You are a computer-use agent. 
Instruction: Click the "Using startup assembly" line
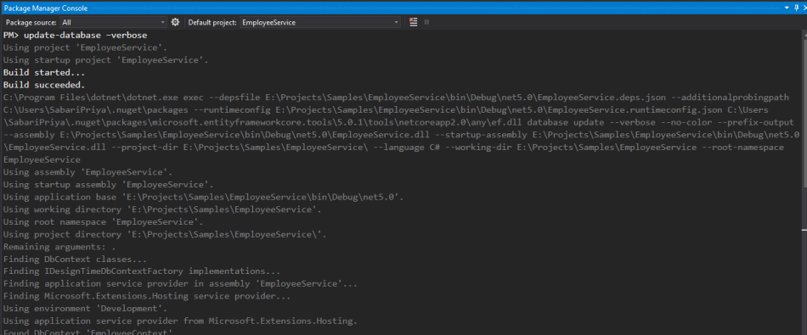[x=108, y=184]
